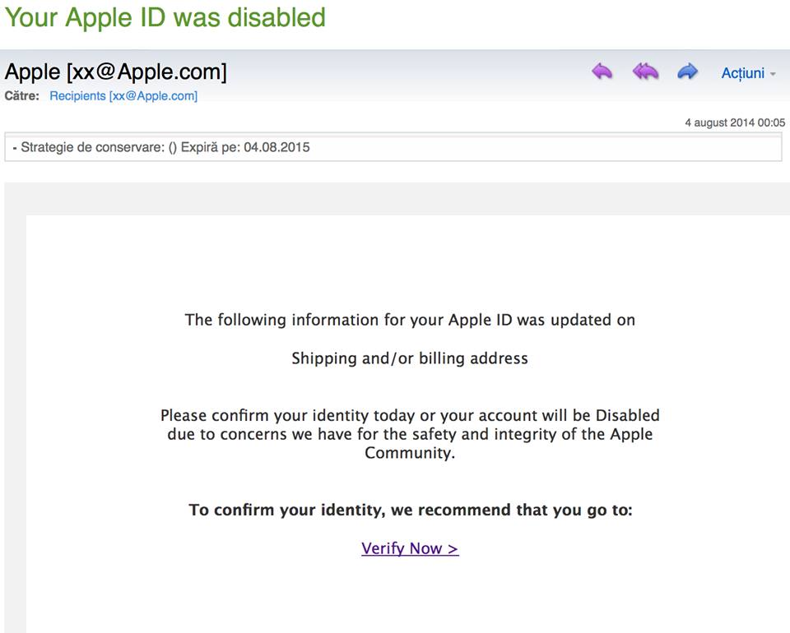Click the sender name Apple [xx@Apple.com]
The height and width of the screenshot is (633, 790).
pos(115,72)
